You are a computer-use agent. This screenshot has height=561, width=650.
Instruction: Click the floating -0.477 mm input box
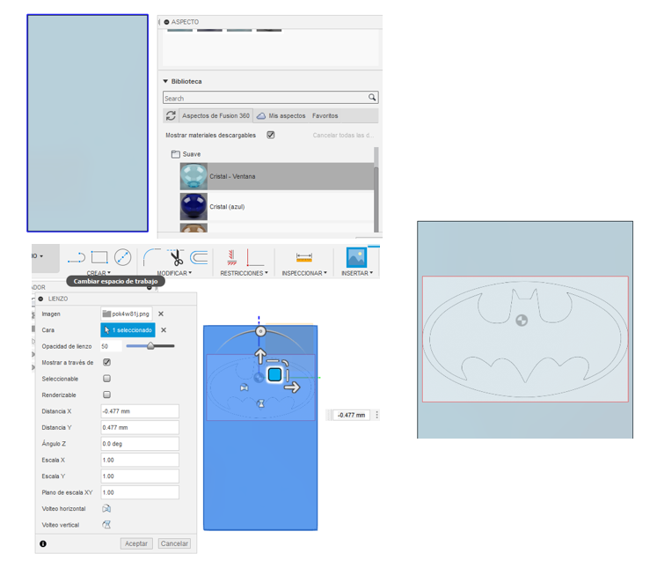351,415
